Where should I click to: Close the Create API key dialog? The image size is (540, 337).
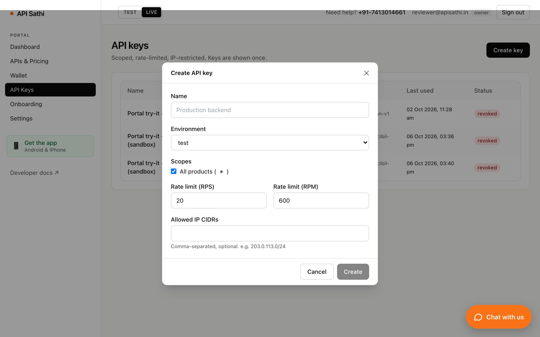(x=366, y=73)
